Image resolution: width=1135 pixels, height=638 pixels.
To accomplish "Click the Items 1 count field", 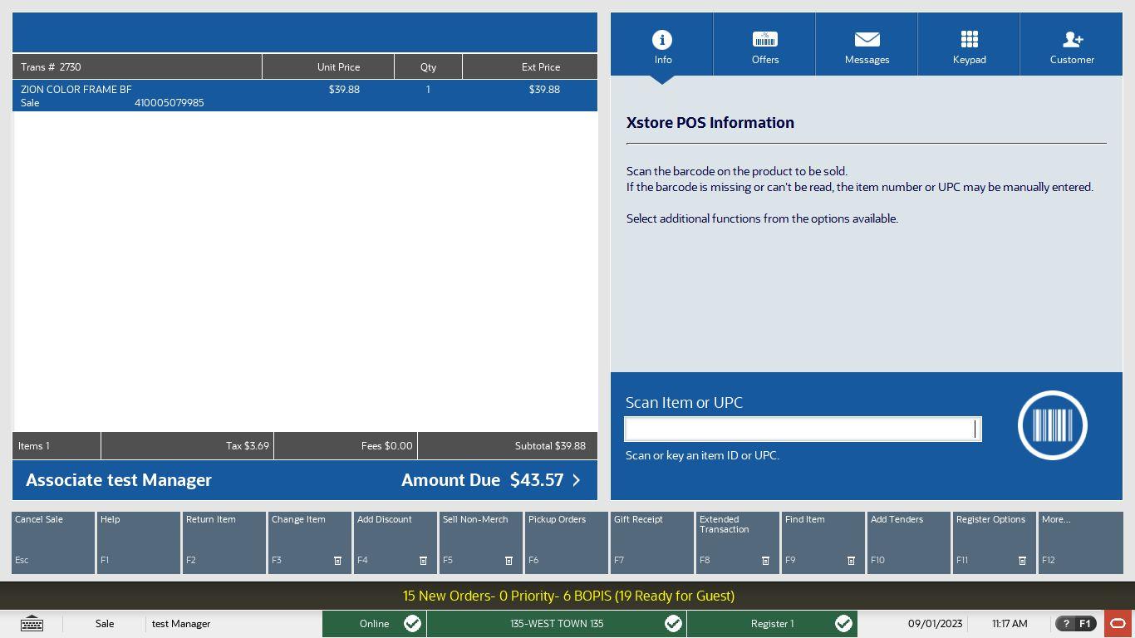I will 57,446.
